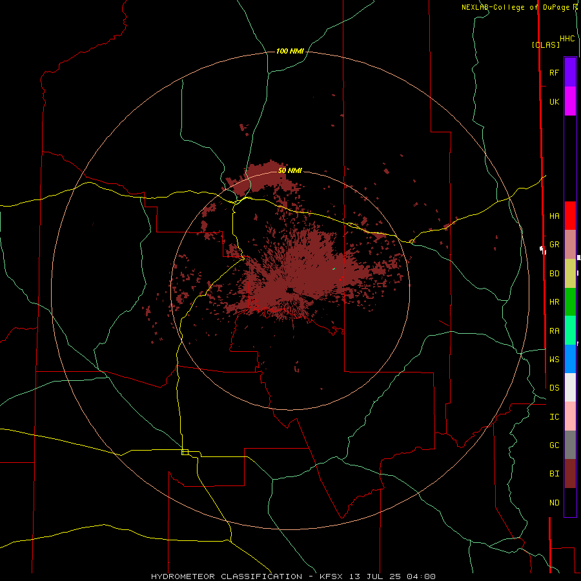581x581 pixels.
Task: Click the IC pink legend swatch
Action: tap(570, 416)
